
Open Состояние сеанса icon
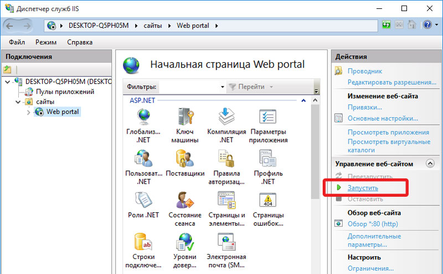click(x=185, y=200)
